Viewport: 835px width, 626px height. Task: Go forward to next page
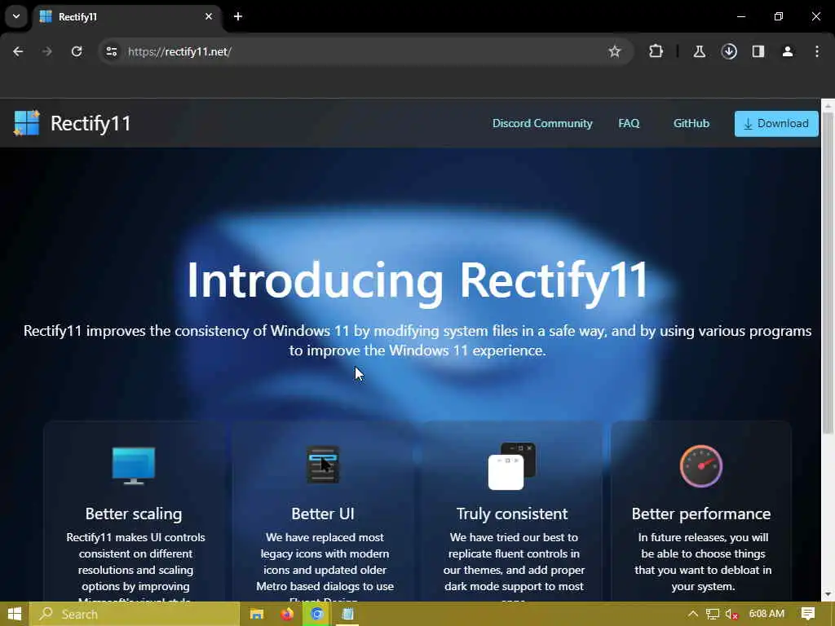tap(47, 51)
